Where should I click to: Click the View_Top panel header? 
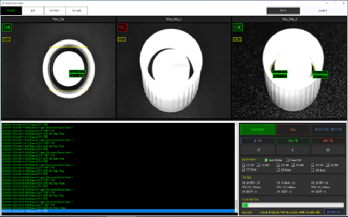58,19
